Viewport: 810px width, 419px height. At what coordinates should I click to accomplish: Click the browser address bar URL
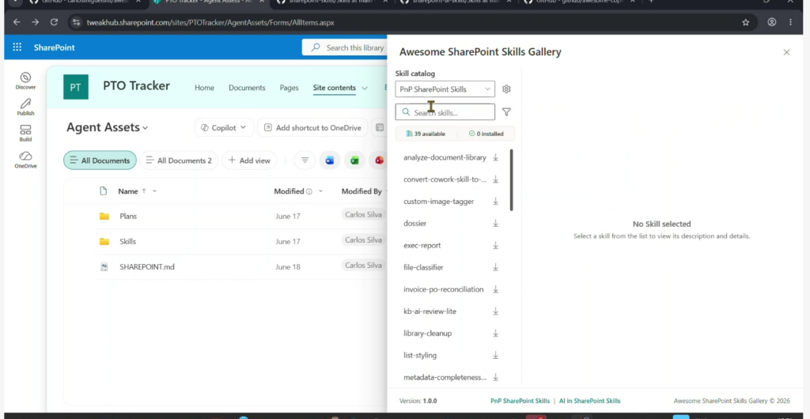210,23
